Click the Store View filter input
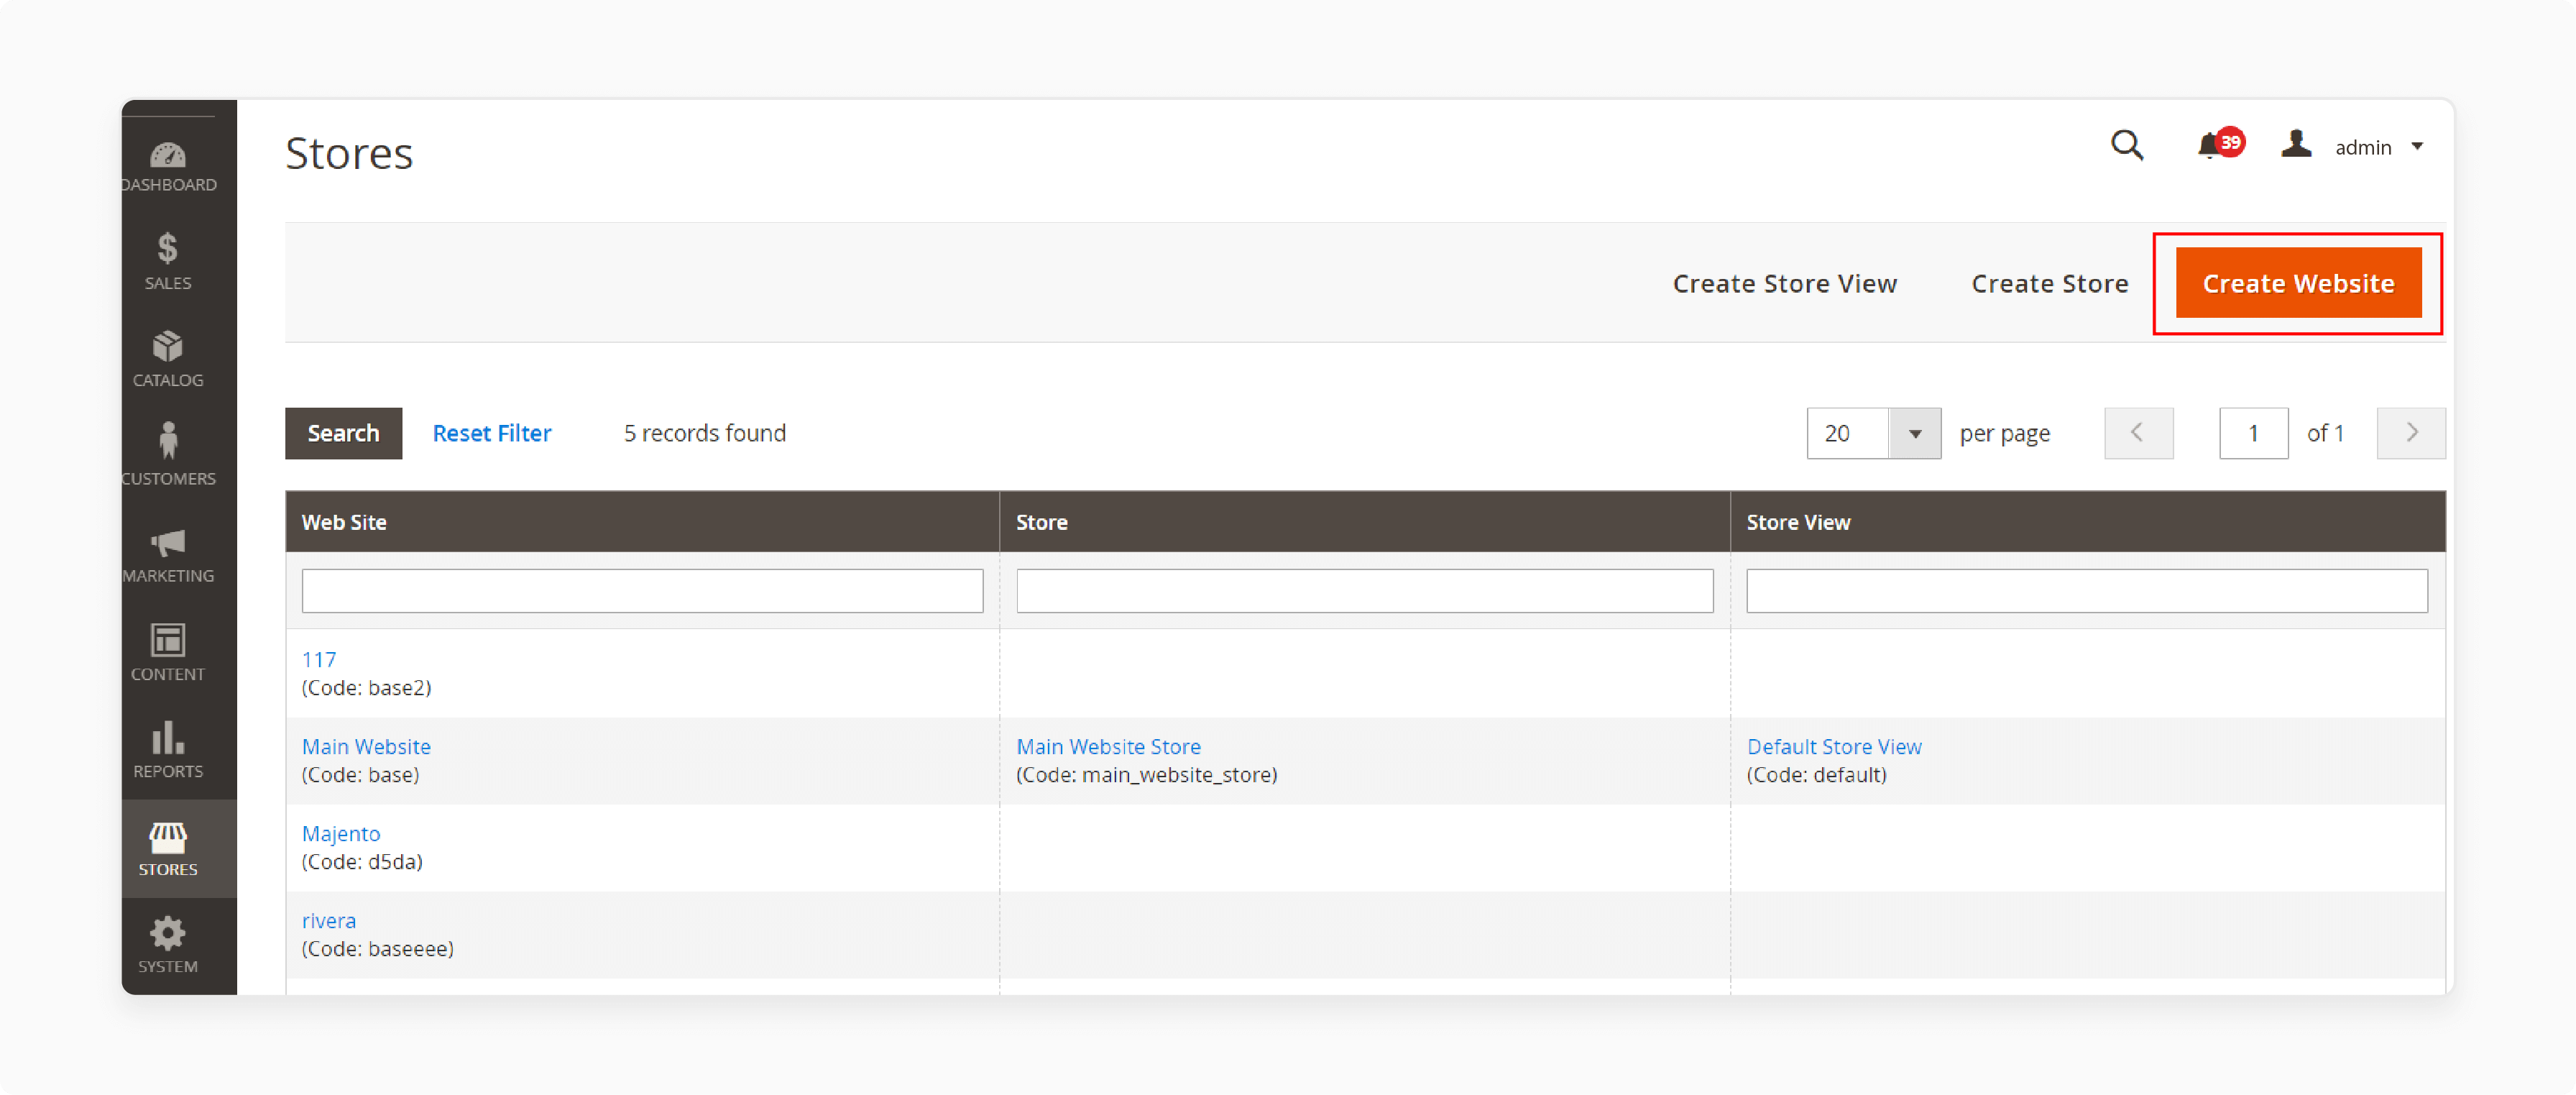This screenshot has height=1095, width=2576. point(2086,591)
